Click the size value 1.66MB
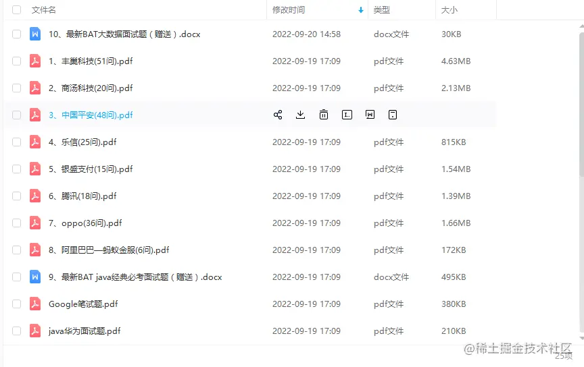 coord(456,223)
